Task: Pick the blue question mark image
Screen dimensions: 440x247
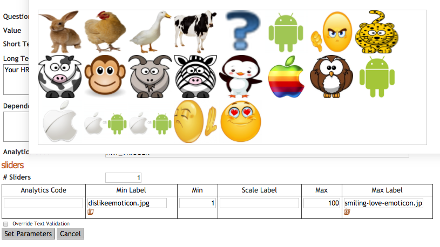Action: [242, 31]
